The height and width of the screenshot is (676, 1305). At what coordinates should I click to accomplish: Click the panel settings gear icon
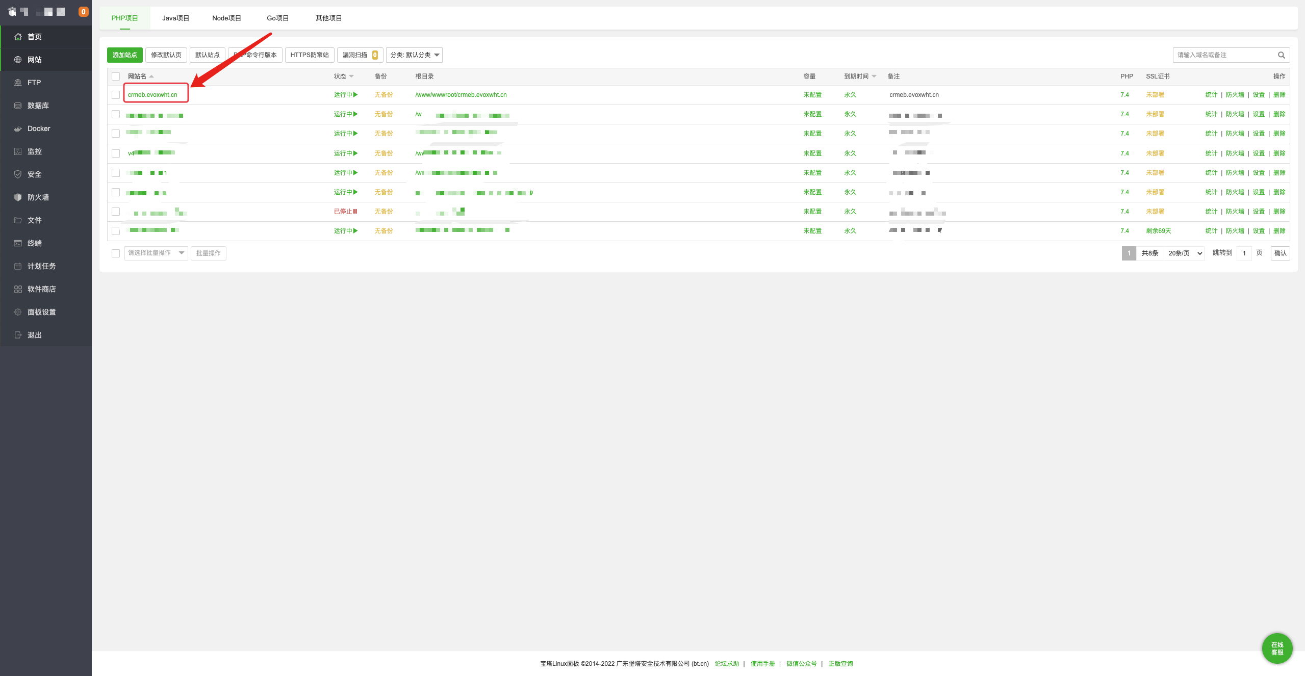(x=18, y=312)
